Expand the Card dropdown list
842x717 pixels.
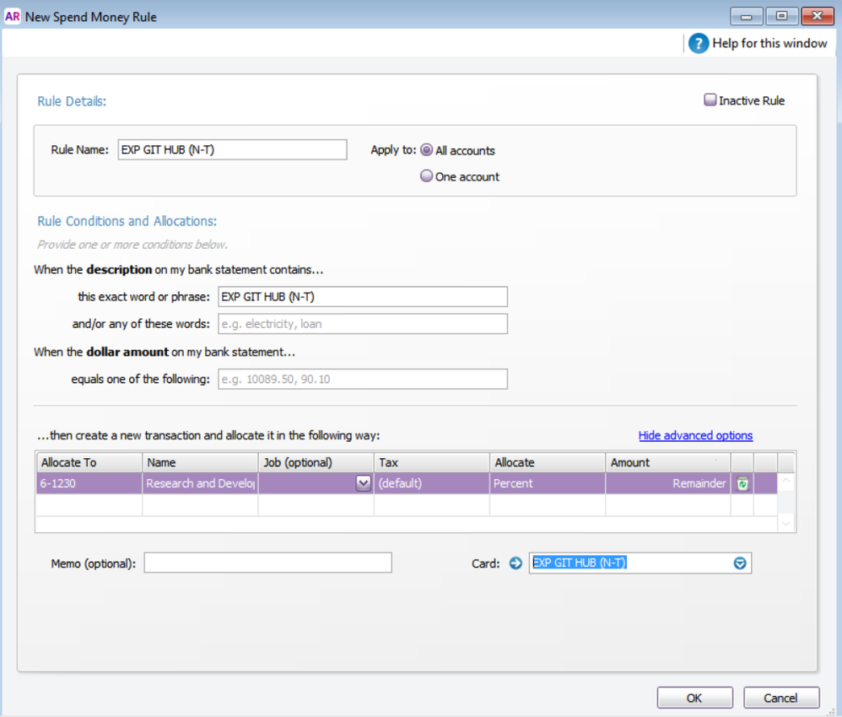point(740,563)
